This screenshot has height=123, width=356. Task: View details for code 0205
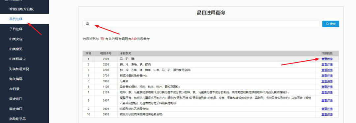click(x=327, y=64)
